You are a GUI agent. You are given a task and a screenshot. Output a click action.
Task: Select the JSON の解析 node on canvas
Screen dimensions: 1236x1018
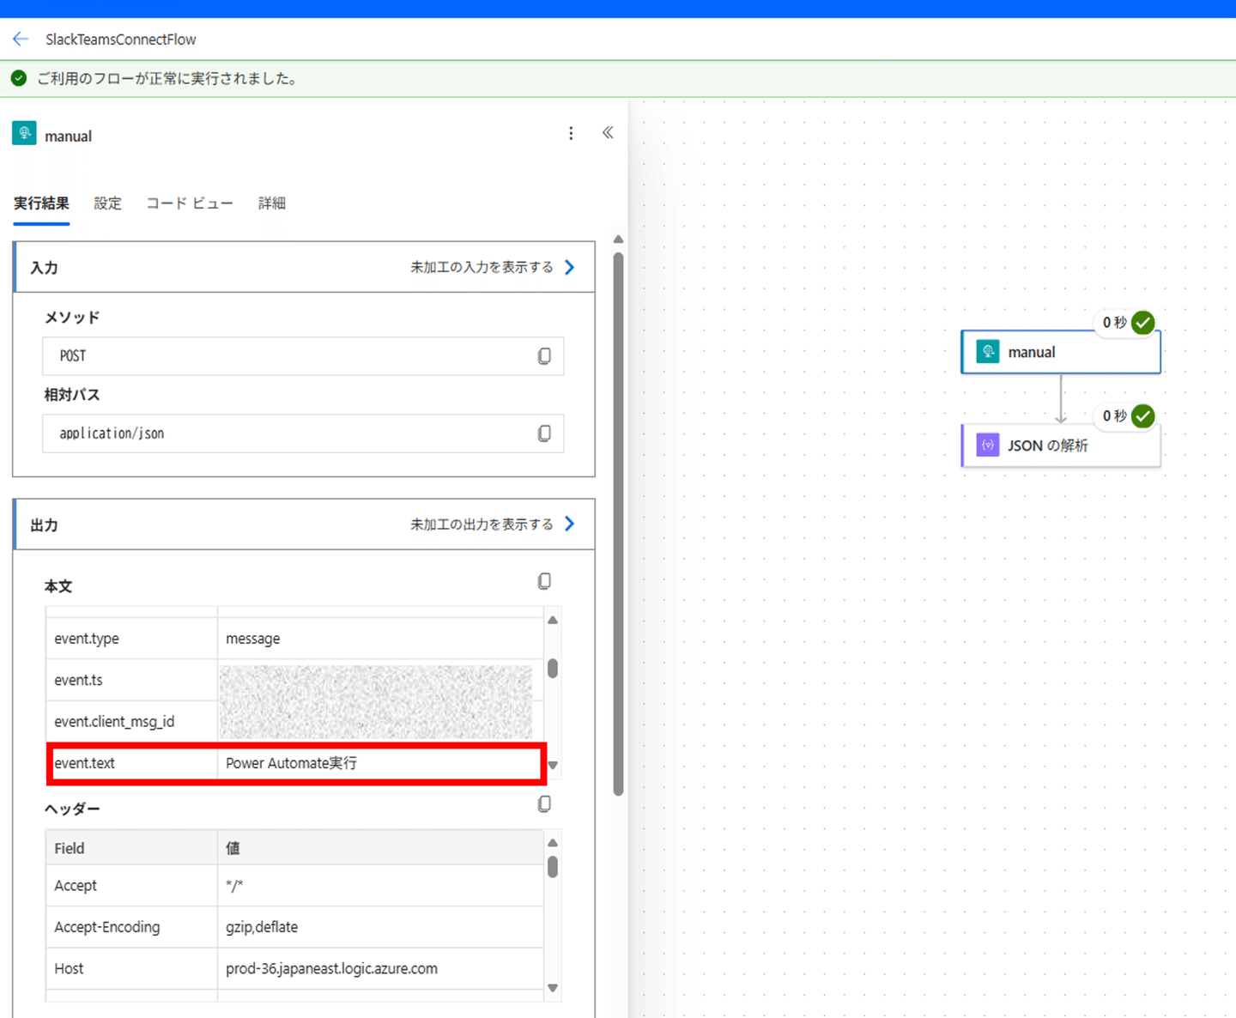coord(1060,446)
